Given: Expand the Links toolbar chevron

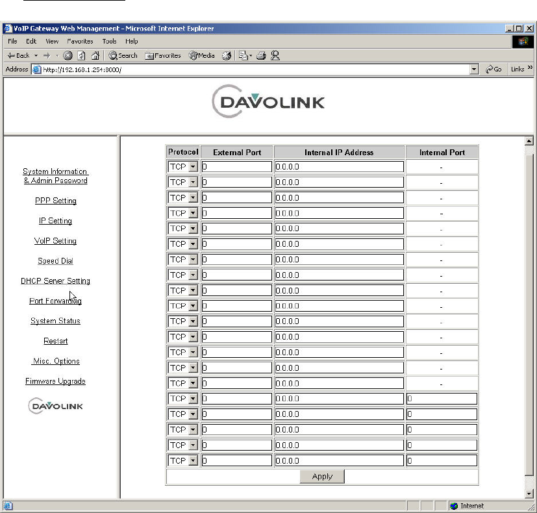Looking at the screenshot, I should pos(530,68).
